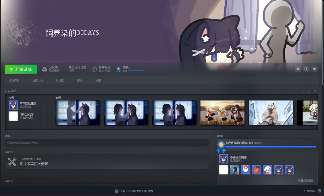Click the vertical scrollbar on the right
Viewport: 324px width, 196px height.
tap(323, 43)
